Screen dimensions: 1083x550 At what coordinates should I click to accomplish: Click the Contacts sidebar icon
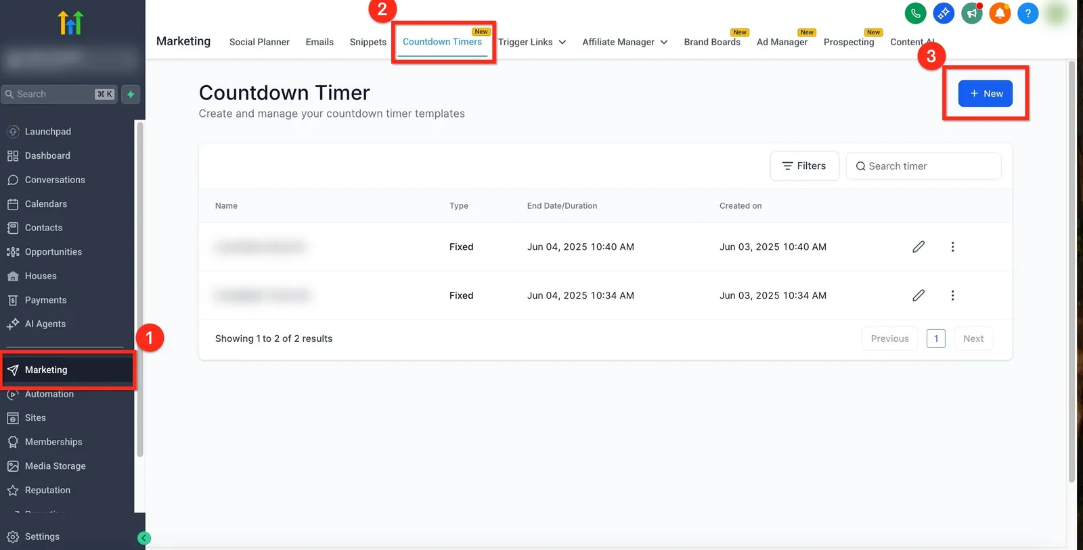(x=13, y=228)
